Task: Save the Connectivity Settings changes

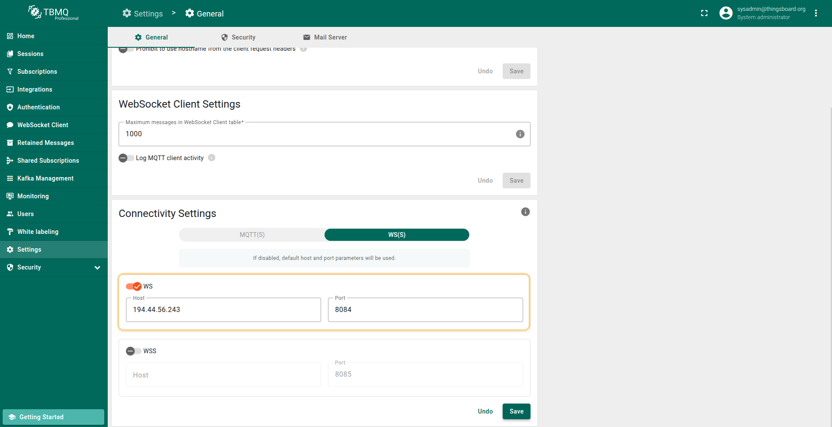Action: [516, 411]
